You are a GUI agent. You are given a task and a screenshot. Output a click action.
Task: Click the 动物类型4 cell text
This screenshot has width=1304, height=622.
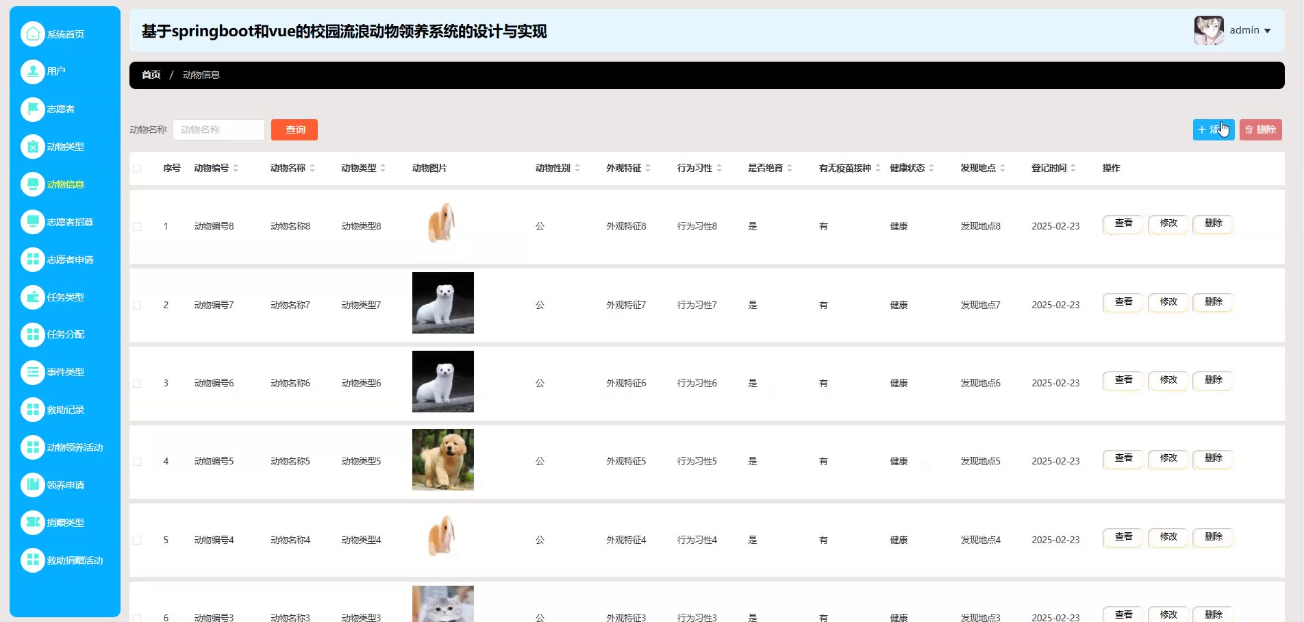point(361,540)
